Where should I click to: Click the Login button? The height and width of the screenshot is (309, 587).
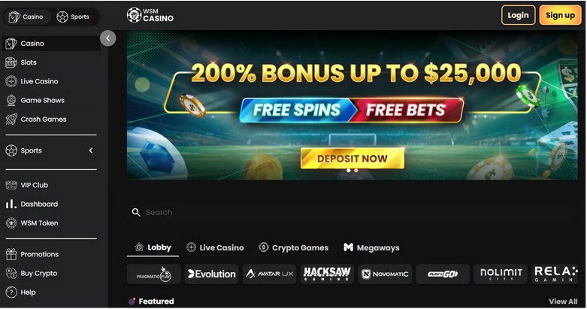(518, 15)
